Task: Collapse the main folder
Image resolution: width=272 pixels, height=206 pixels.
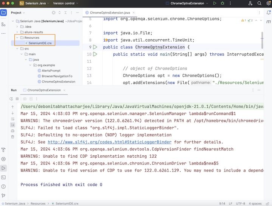Action: pos(22,54)
